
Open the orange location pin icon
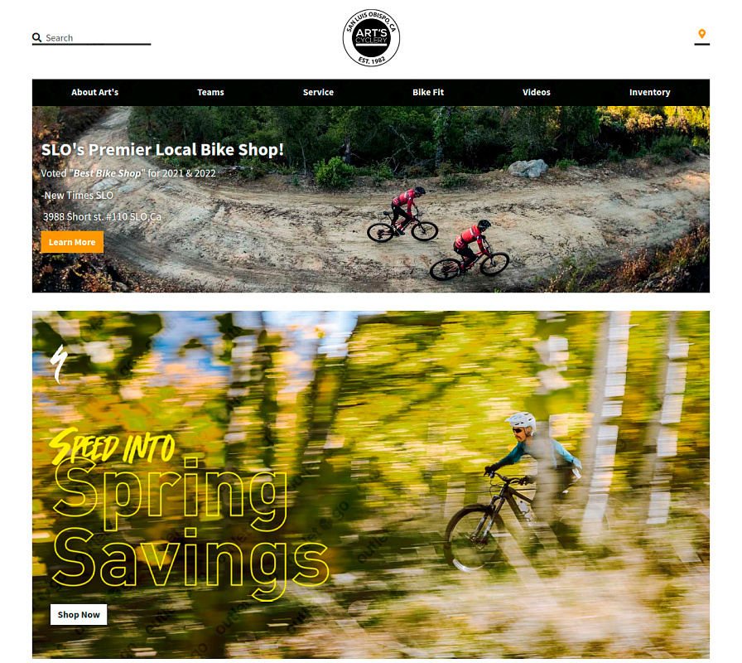point(701,34)
